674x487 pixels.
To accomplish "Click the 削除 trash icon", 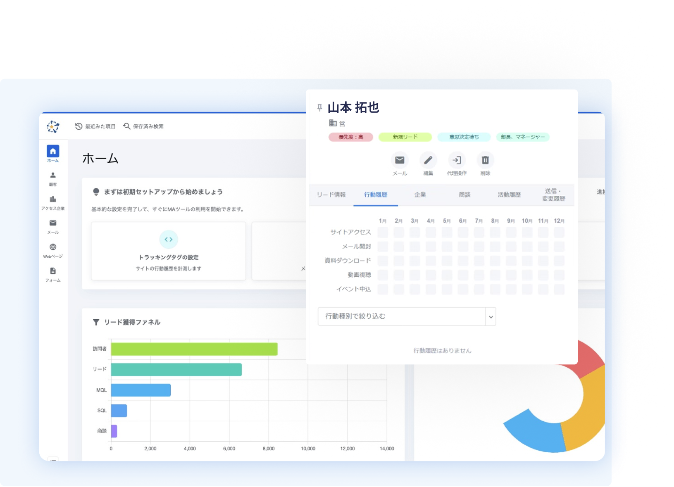I will pyautogui.click(x=485, y=160).
